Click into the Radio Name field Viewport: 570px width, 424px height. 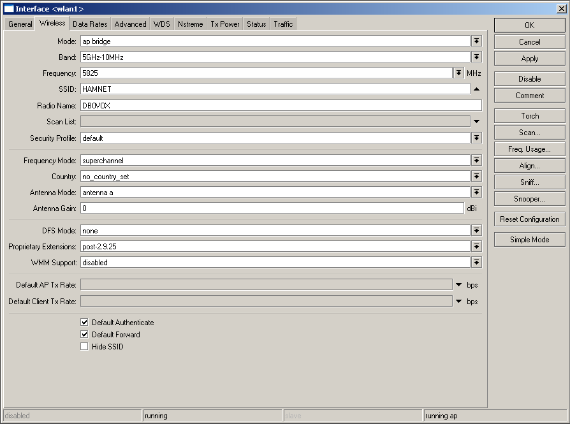click(281, 106)
